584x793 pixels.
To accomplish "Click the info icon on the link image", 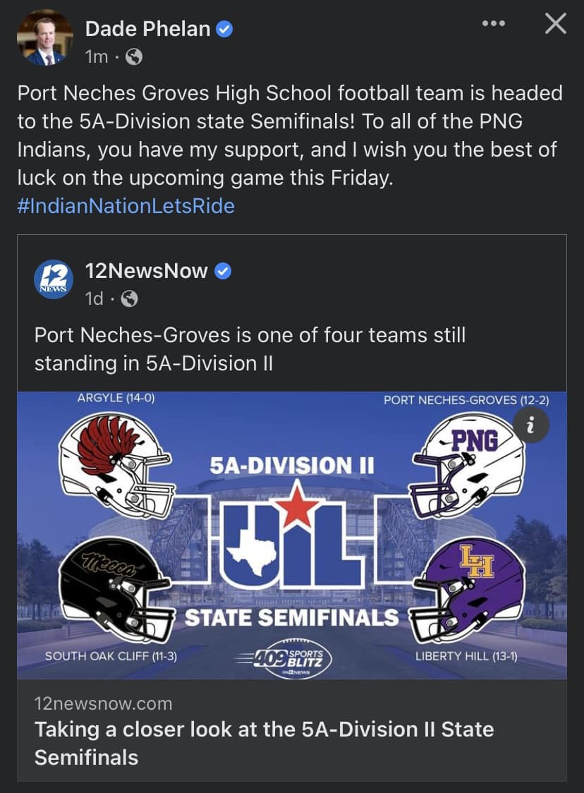I will pyautogui.click(x=530, y=426).
